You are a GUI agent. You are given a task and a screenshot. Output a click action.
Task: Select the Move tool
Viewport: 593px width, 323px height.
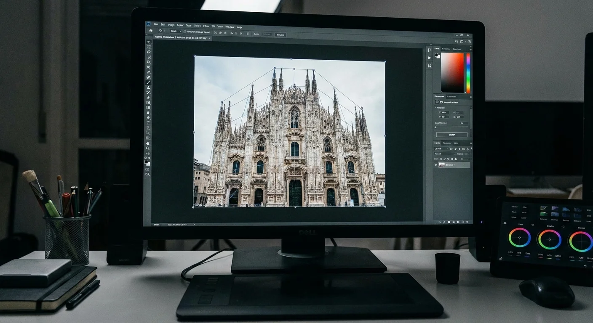click(x=149, y=41)
